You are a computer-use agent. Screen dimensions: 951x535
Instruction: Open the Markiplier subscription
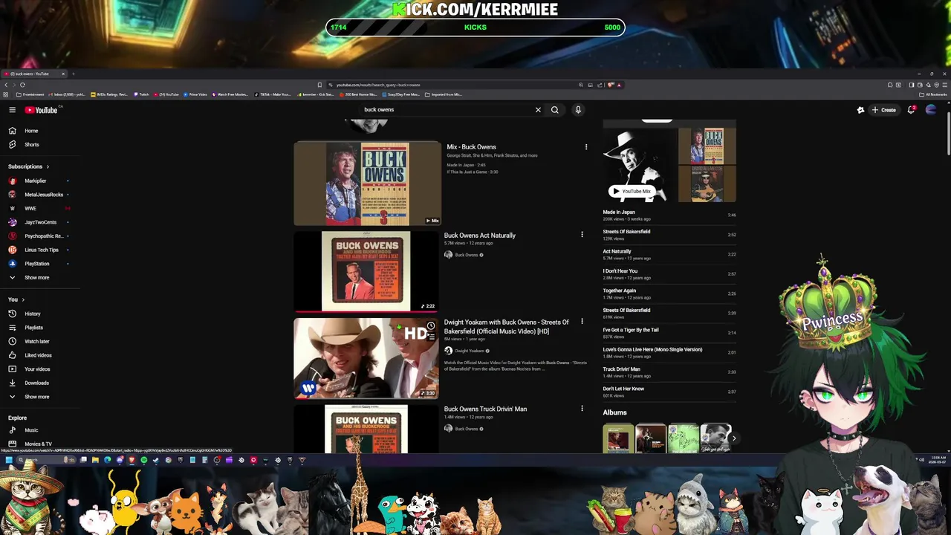tap(40, 181)
